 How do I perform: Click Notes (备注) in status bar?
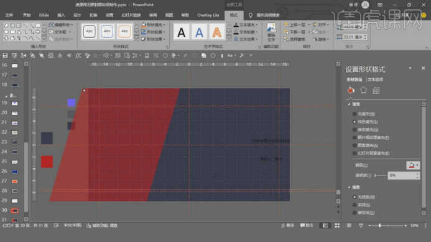click(288, 225)
